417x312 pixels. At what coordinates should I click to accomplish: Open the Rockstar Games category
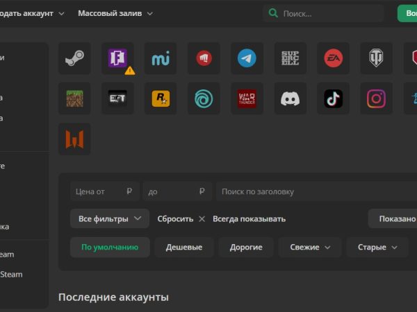point(161,98)
